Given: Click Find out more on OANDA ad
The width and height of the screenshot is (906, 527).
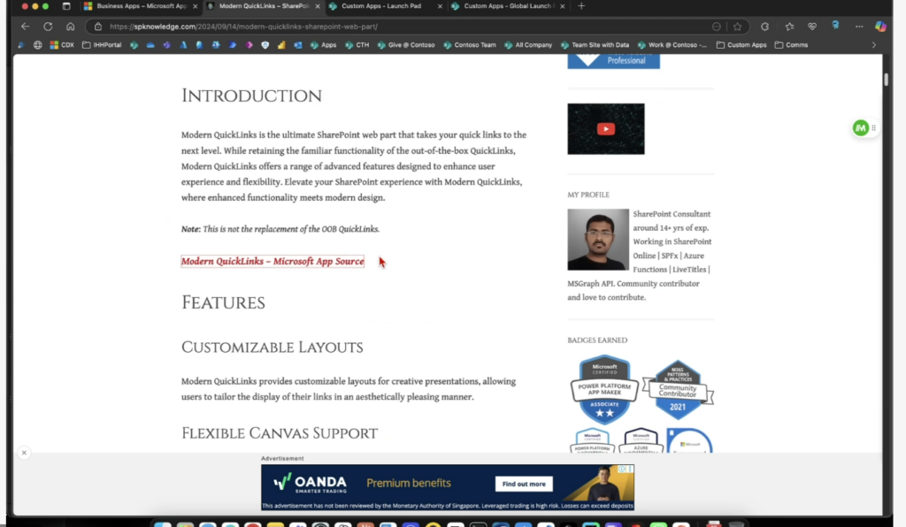Looking at the screenshot, I should (x=524, y=484).
